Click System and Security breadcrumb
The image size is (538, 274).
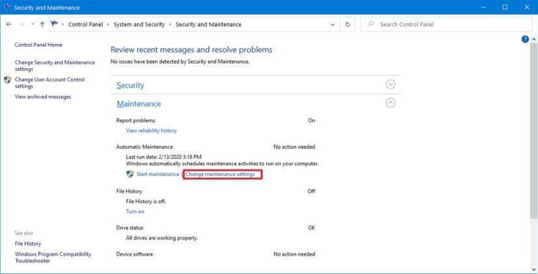coord(139,24)
